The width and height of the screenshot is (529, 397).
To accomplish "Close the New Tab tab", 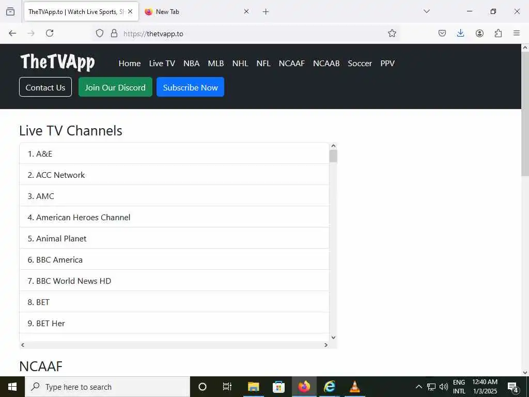I will click(246, 11).
